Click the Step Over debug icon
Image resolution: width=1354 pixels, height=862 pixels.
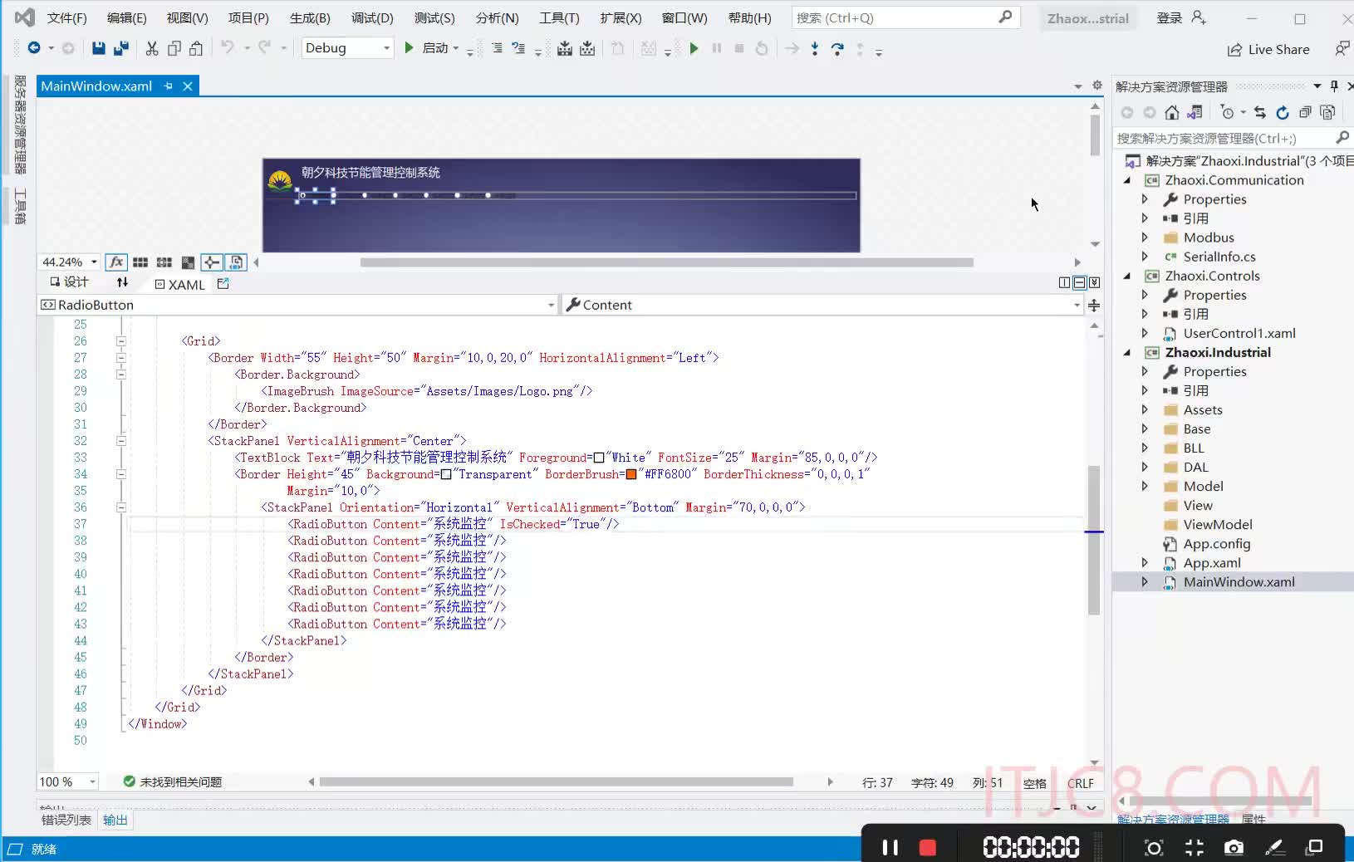[837, 49]
